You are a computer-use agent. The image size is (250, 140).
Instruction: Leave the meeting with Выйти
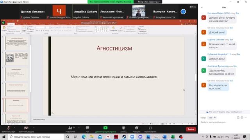191,129
